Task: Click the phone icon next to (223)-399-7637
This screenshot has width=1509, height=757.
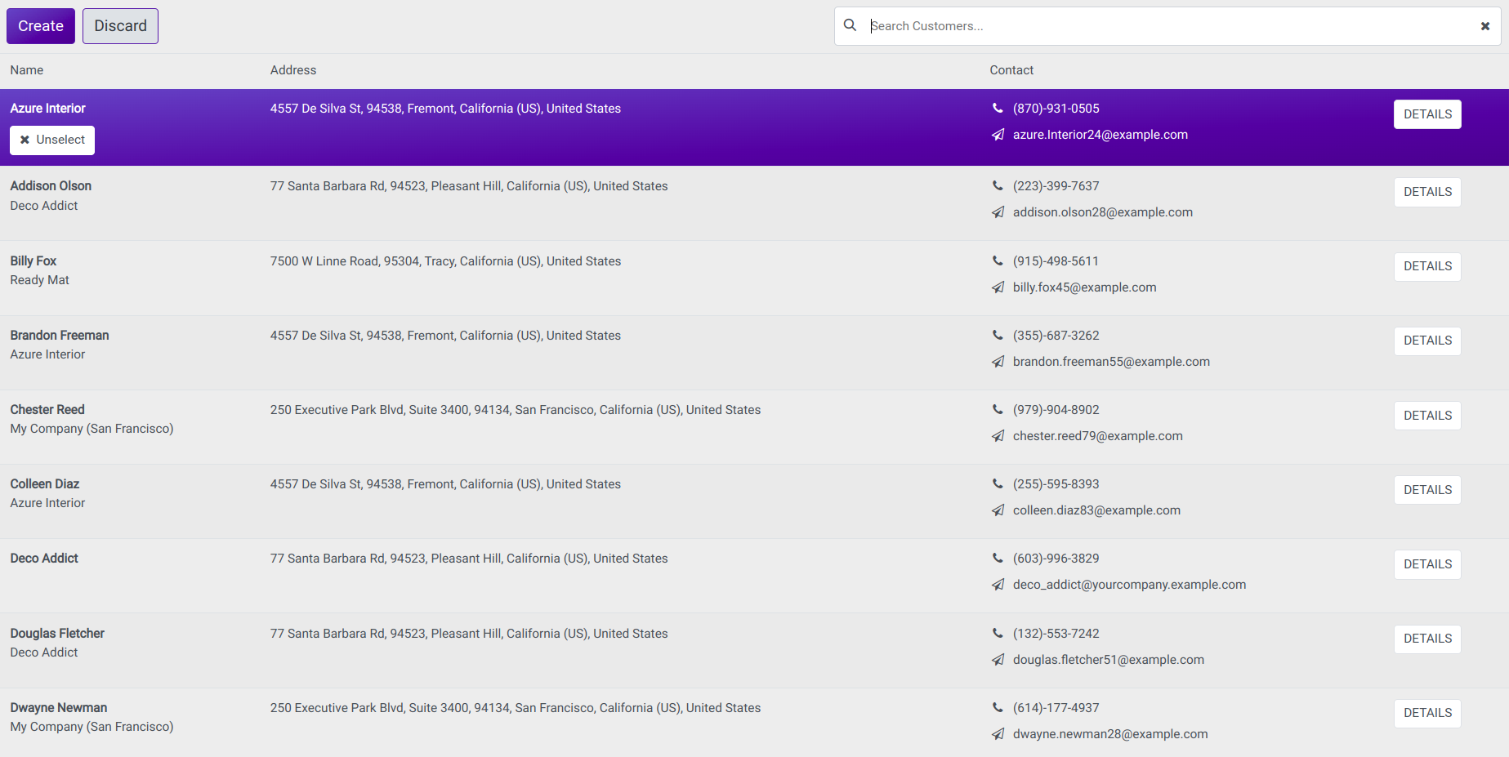Action: [x=998, y=185]
